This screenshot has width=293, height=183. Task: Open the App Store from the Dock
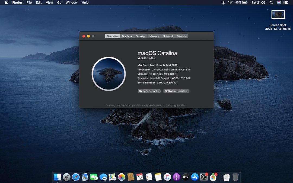[x=195, y=177]
